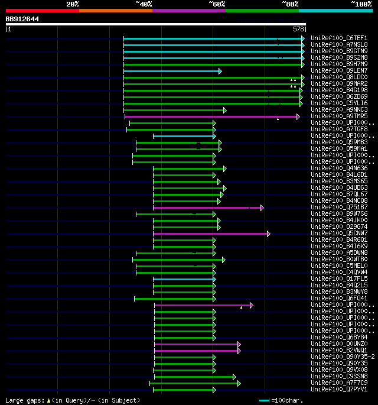378x405 pixels.
Task: Click the green ~80% identity legend segment
Action: (262, 11)
